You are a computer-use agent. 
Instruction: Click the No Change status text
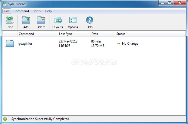pos(130,44)
